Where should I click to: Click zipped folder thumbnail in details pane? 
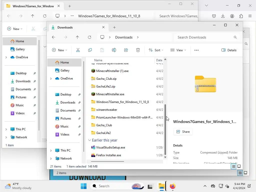point(205,84)
